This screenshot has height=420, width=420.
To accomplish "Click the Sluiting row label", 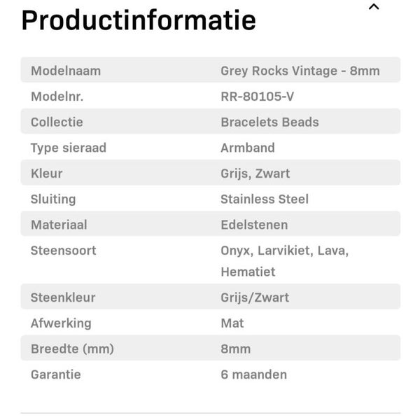I will (x=53, y=199).
